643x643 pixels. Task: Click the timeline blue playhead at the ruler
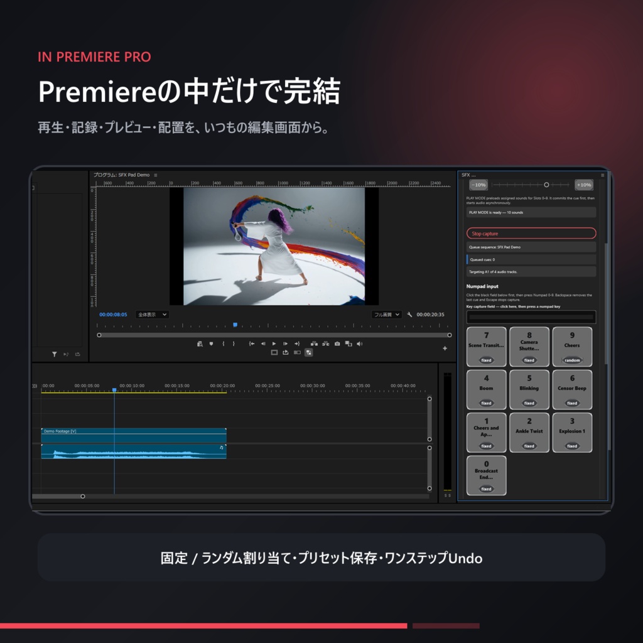[114, 390]
